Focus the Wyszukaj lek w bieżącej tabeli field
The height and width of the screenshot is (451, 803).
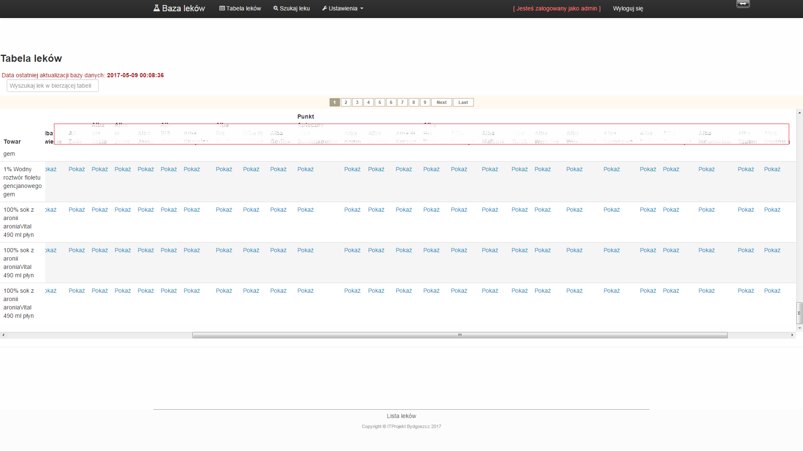52,86
